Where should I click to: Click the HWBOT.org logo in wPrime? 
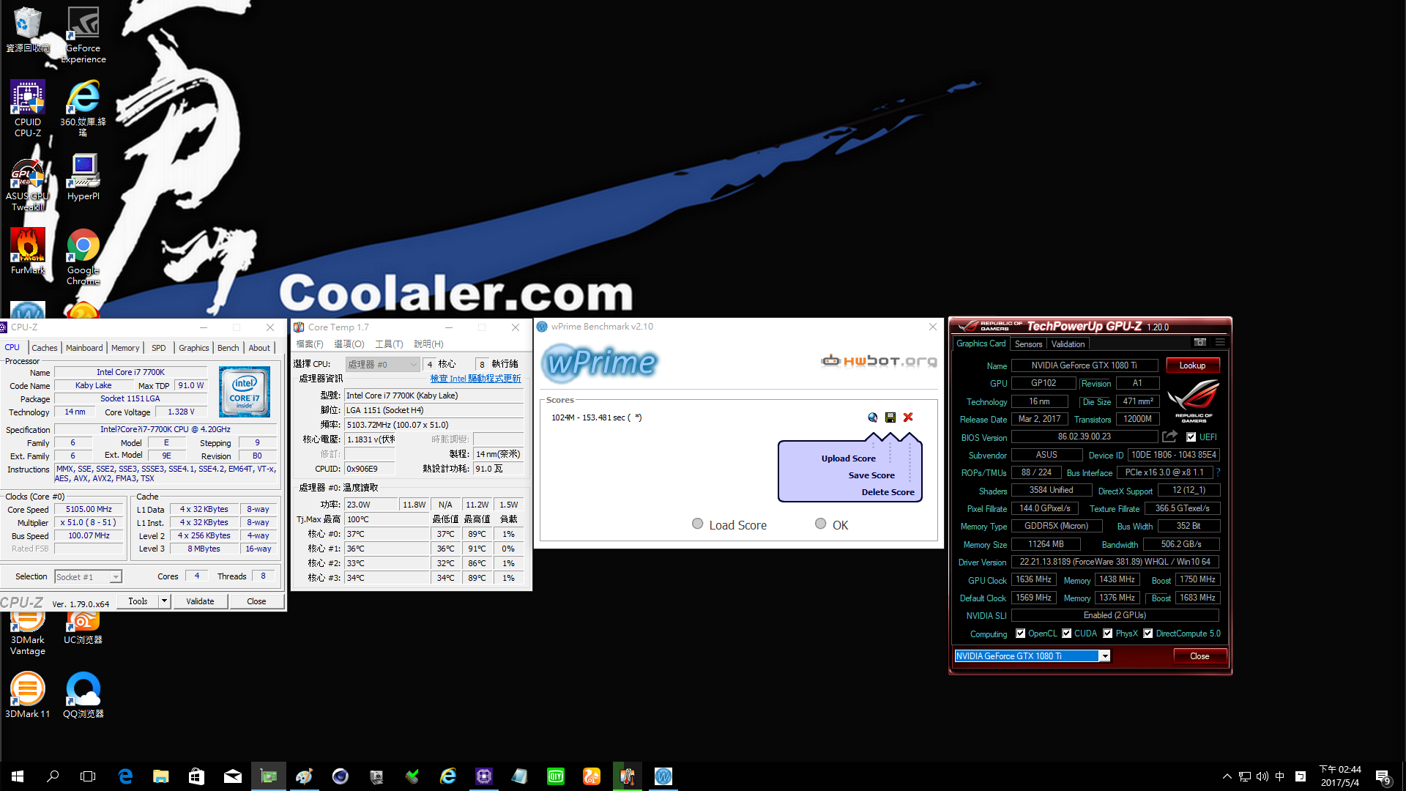879,360
